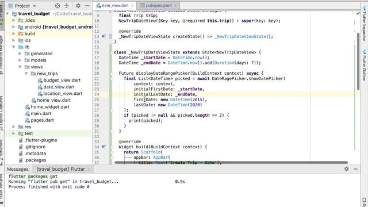
Task: Hide the Project panel with minimize icon
Action: (87, 6)
